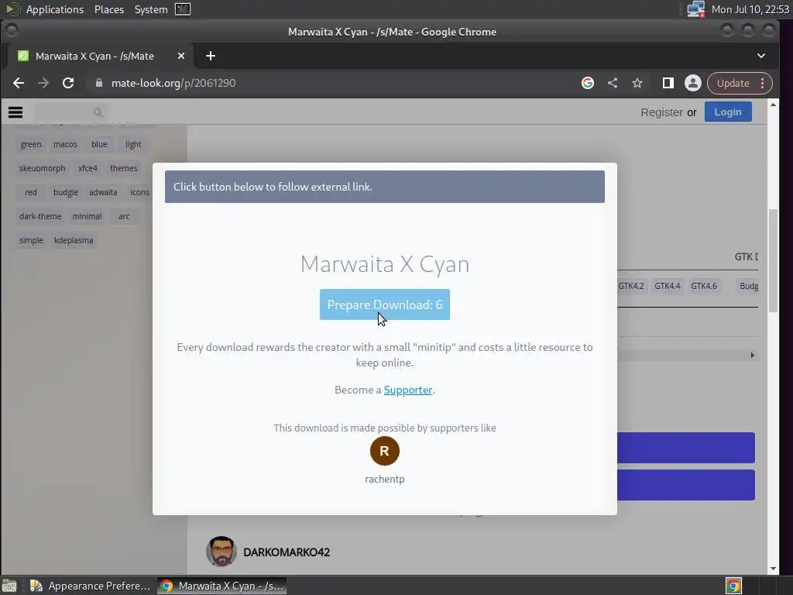Select the budgie tag
Screen dimensions: 793x595
66,192
